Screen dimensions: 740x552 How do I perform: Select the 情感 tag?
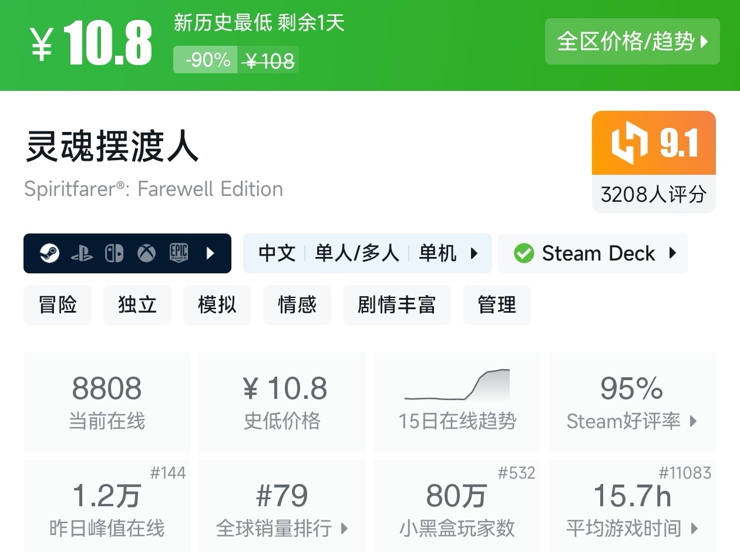coord(297,305)
